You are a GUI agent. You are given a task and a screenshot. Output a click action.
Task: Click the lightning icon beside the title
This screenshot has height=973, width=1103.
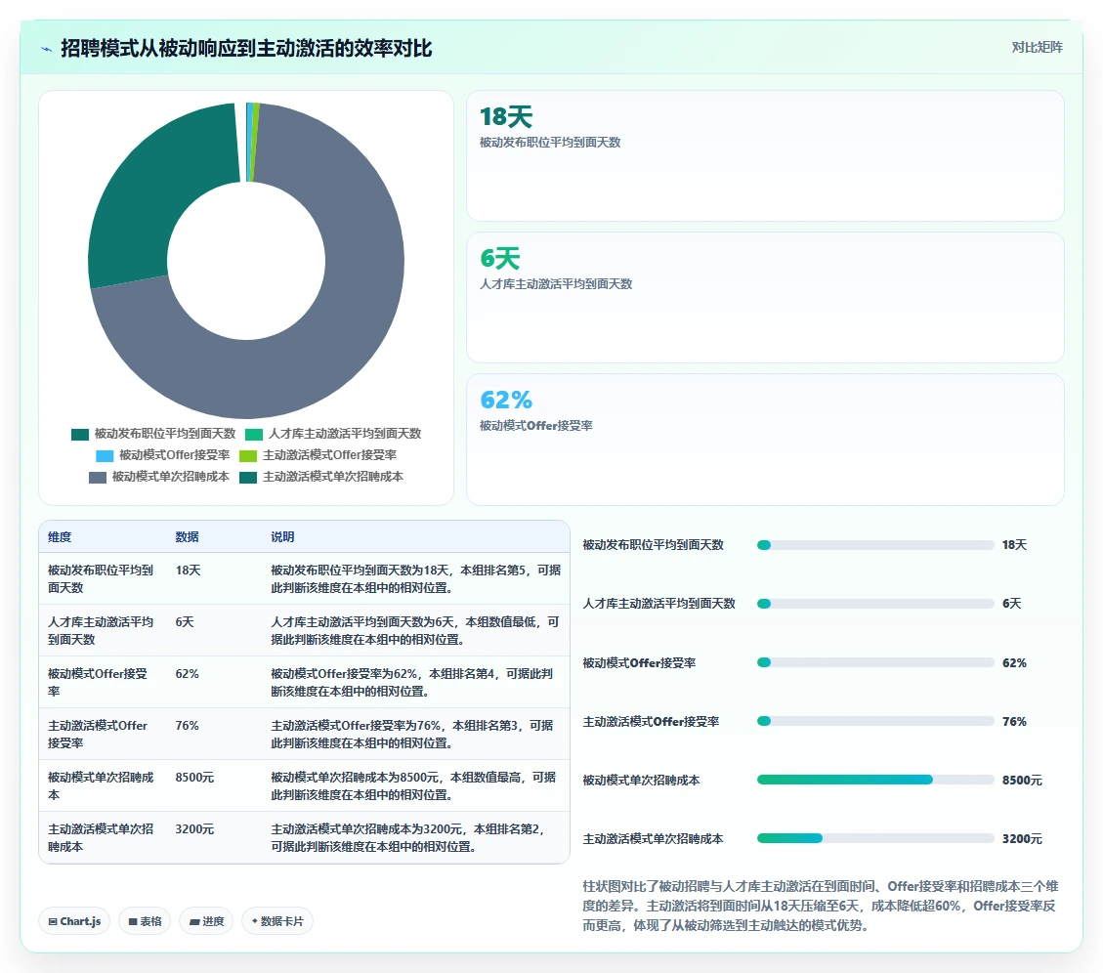47,49
